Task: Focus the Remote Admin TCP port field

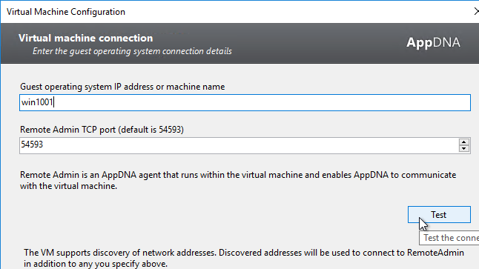Action: 239,145
